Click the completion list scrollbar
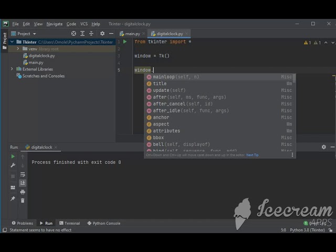This screenshot has width=336, height=252. click(295, 78)
